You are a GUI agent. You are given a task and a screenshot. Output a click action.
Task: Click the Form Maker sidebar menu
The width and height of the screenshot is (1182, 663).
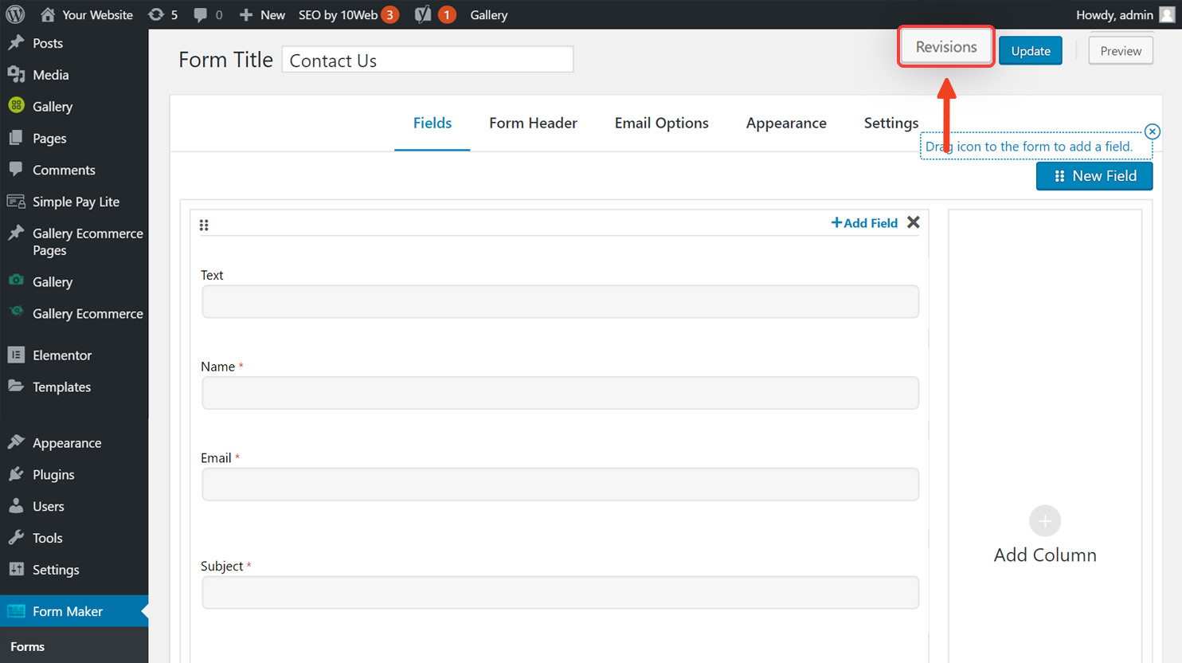tap(74, 611)
